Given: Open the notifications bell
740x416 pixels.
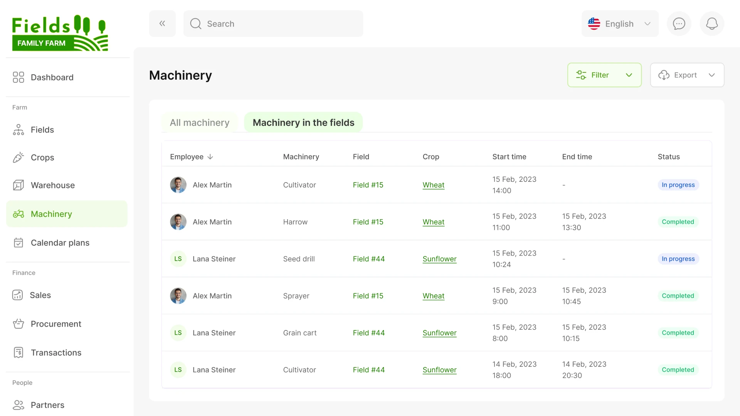Looking at the screenshot, I should pyautogui.click(x=711, y=24).
